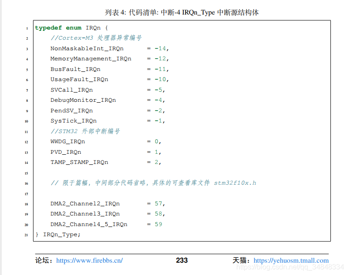This screenshot has width=348, height=275.
Task: Click the DMA2_Channel4_5_IRQn identifier
Action: pos(89,224)
